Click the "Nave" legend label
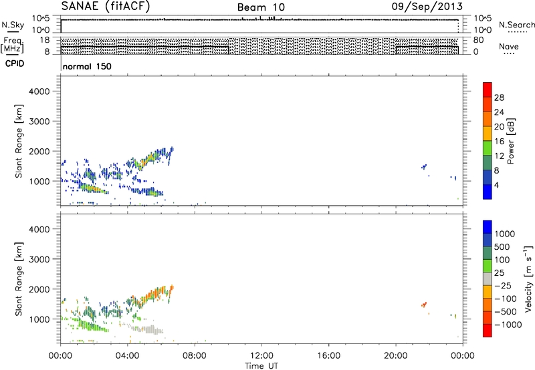 tap(509, 46)
